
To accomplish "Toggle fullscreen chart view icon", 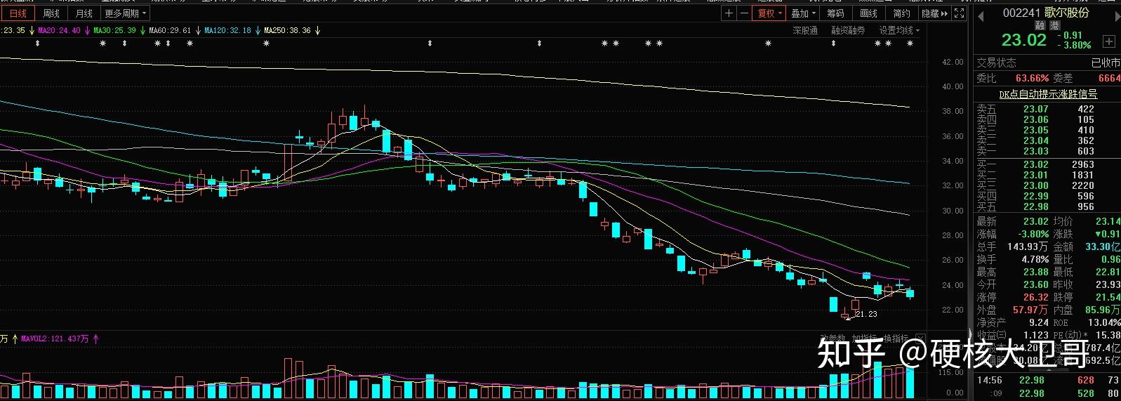I will 960,13.
